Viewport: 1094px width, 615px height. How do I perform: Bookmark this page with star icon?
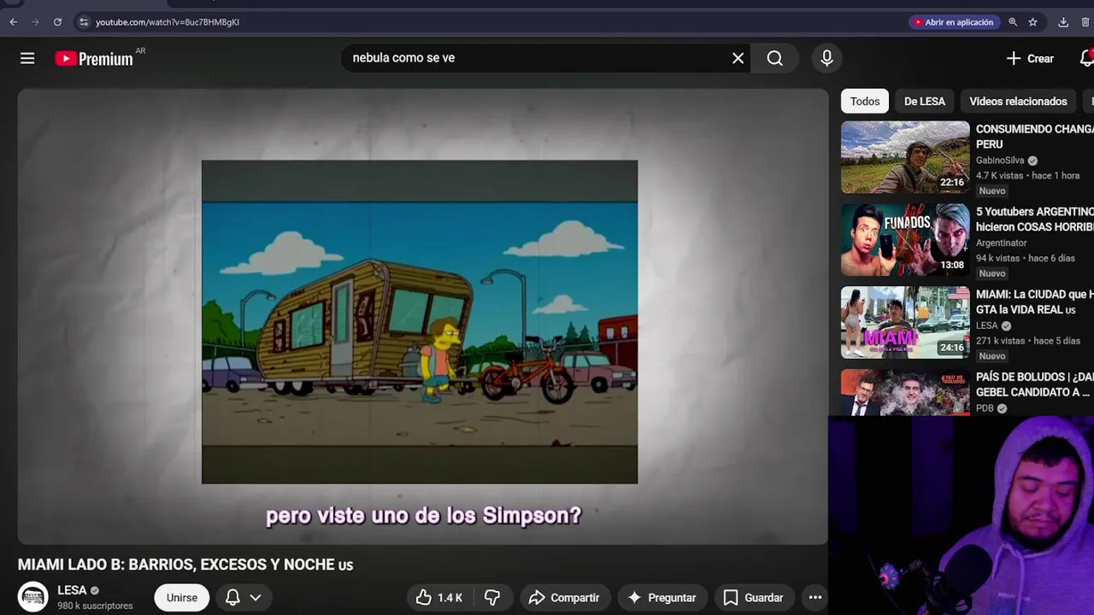click(x=1032, y=22)
